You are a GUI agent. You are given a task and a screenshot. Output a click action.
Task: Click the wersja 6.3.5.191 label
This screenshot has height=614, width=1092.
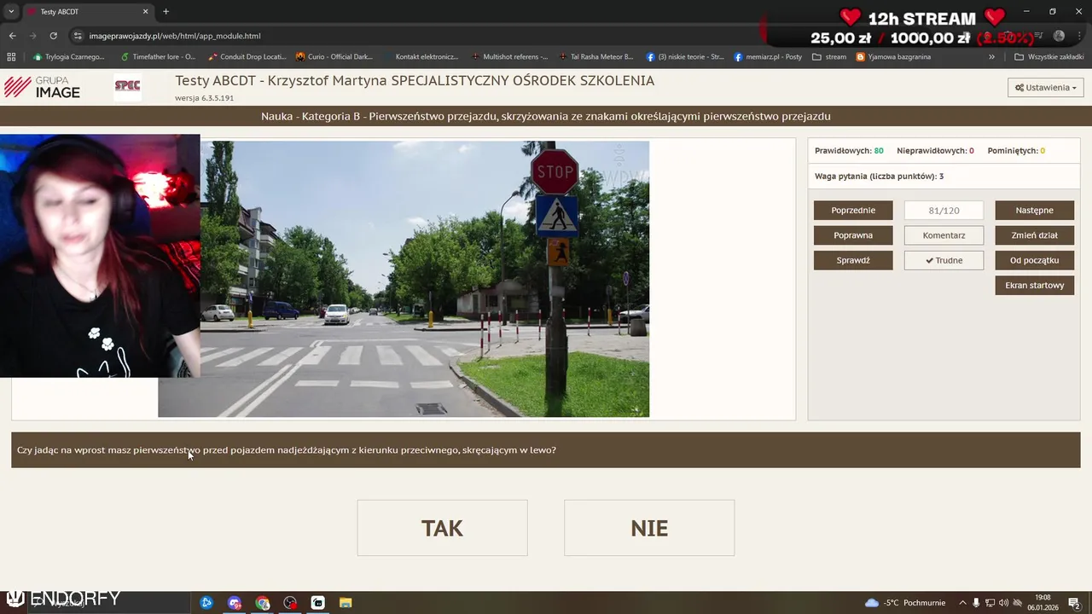(x=204, y=98)
